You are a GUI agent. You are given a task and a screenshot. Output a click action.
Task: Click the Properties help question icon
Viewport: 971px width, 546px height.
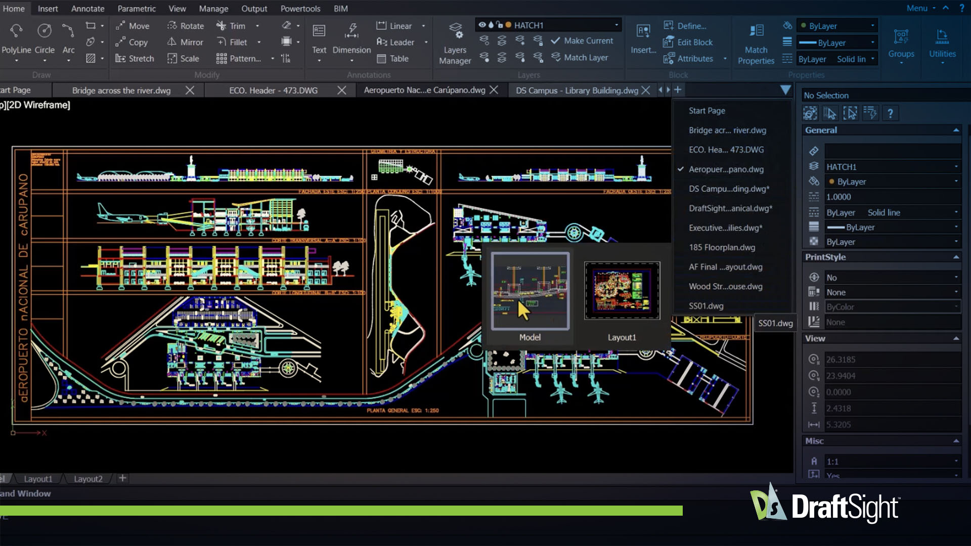pos(890,113)
